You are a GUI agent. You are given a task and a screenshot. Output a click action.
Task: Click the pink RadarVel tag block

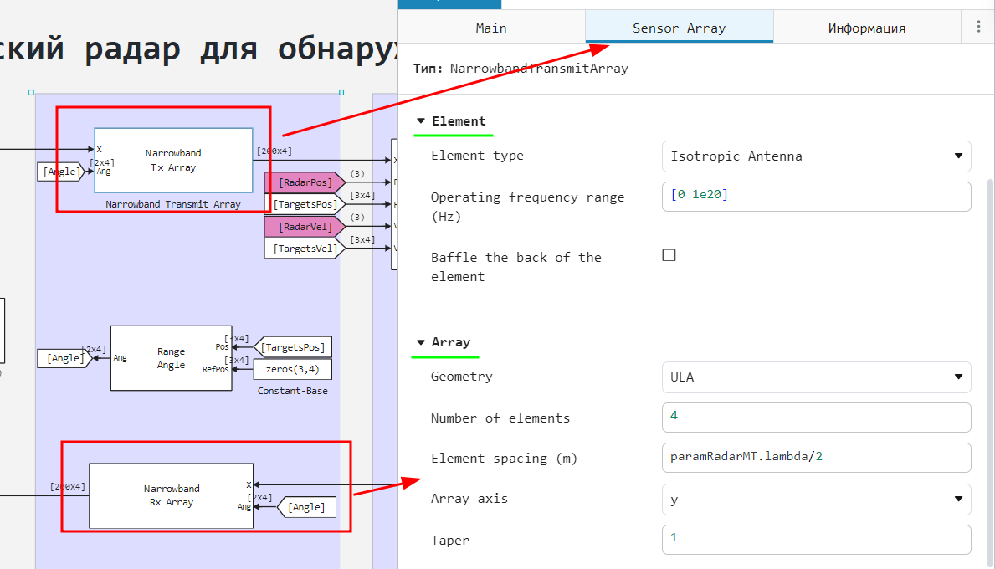(305, 227)
